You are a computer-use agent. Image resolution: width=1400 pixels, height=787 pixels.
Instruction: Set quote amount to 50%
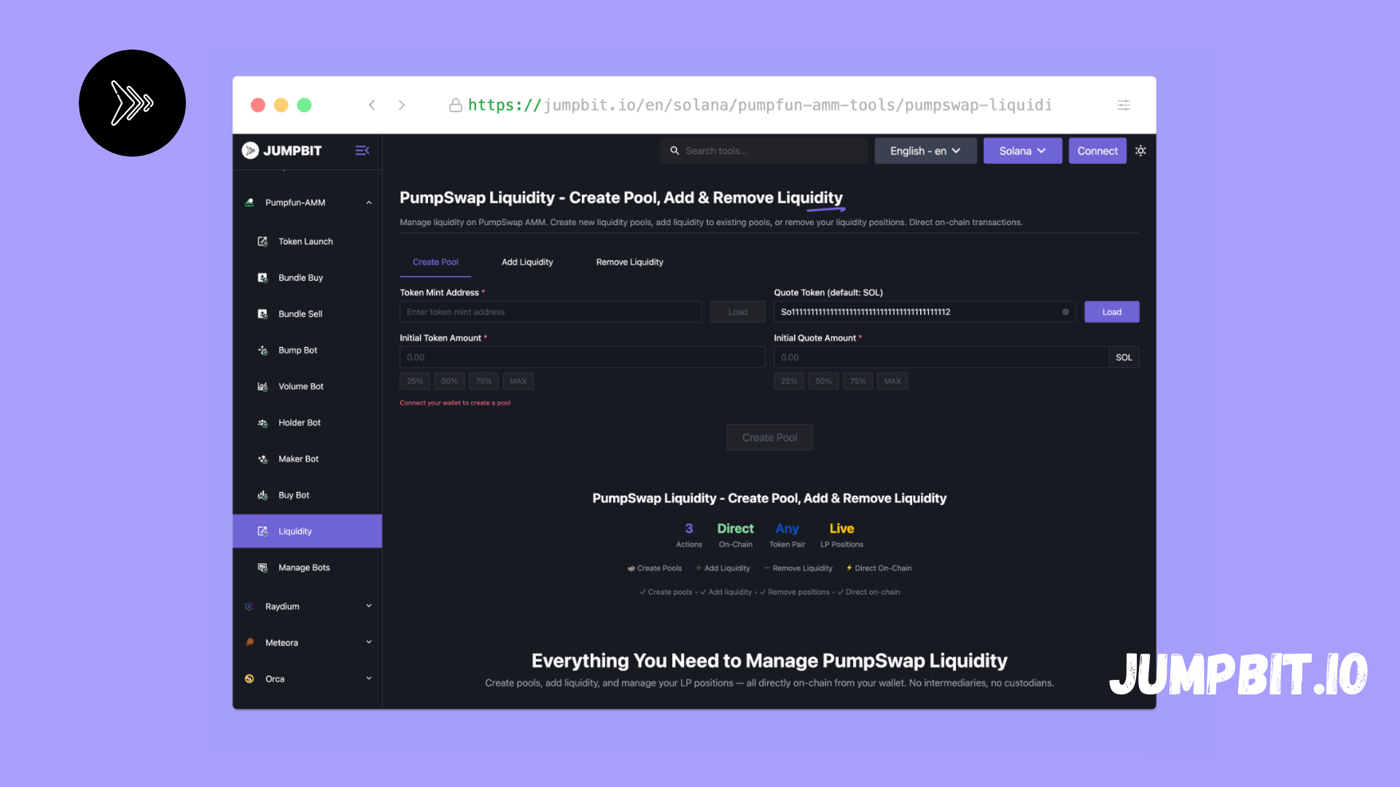click(x=823, y=381)
